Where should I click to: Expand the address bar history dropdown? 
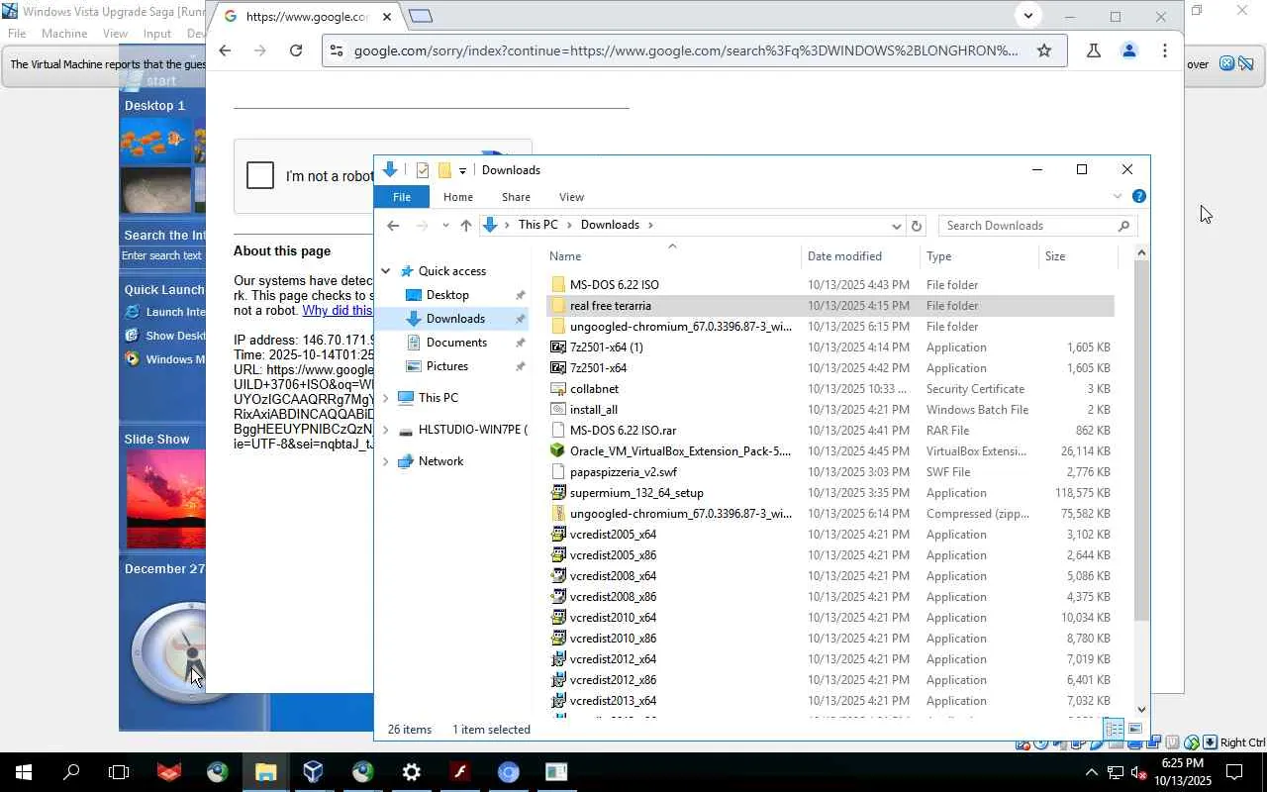[x=896, y=226]
